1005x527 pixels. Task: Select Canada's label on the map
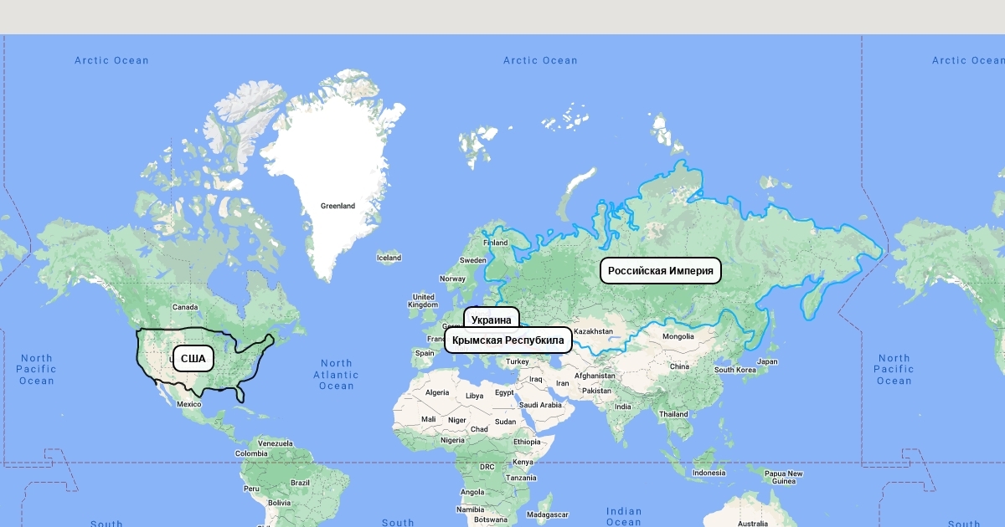pos(185,307)
